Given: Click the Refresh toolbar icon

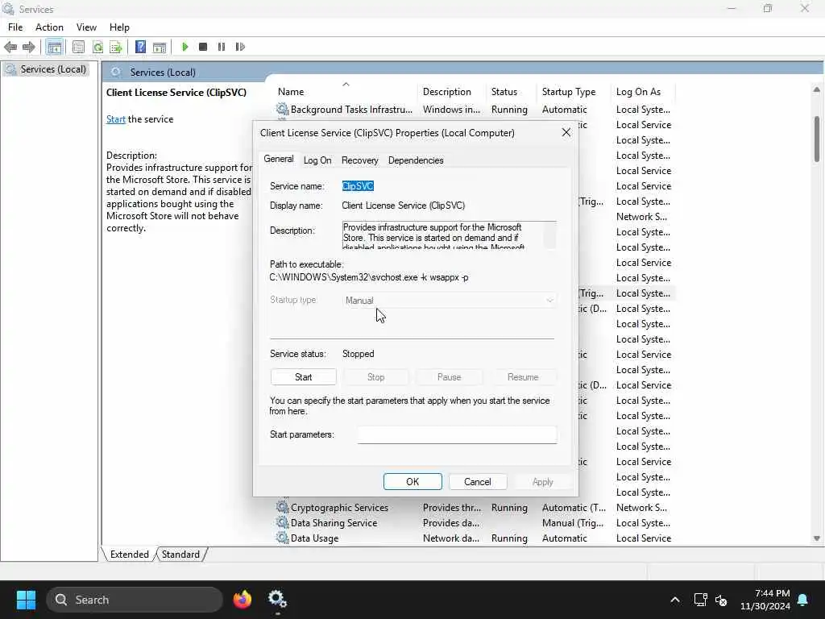Looking at the screenshot, I should click(97, 47).
